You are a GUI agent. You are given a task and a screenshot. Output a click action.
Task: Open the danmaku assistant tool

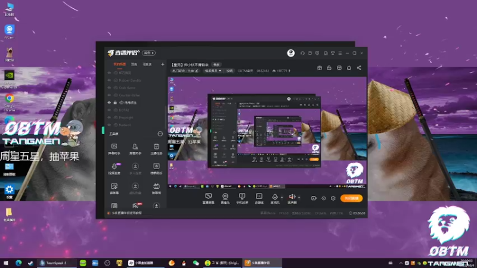tap(114, 149)
